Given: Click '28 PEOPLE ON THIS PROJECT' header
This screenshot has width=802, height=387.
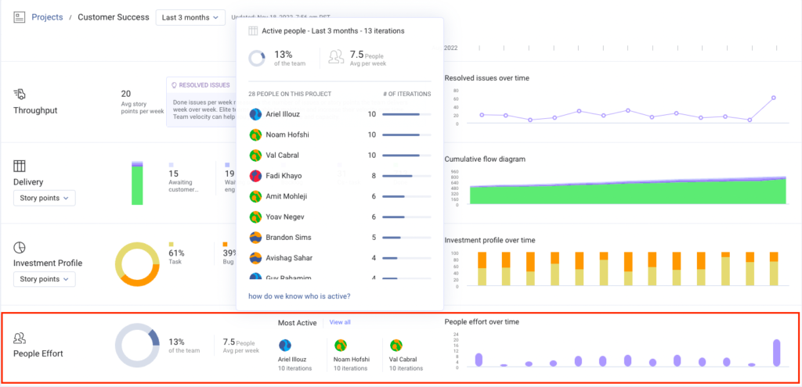Looking at the screenshot, I should coord(290,94).
